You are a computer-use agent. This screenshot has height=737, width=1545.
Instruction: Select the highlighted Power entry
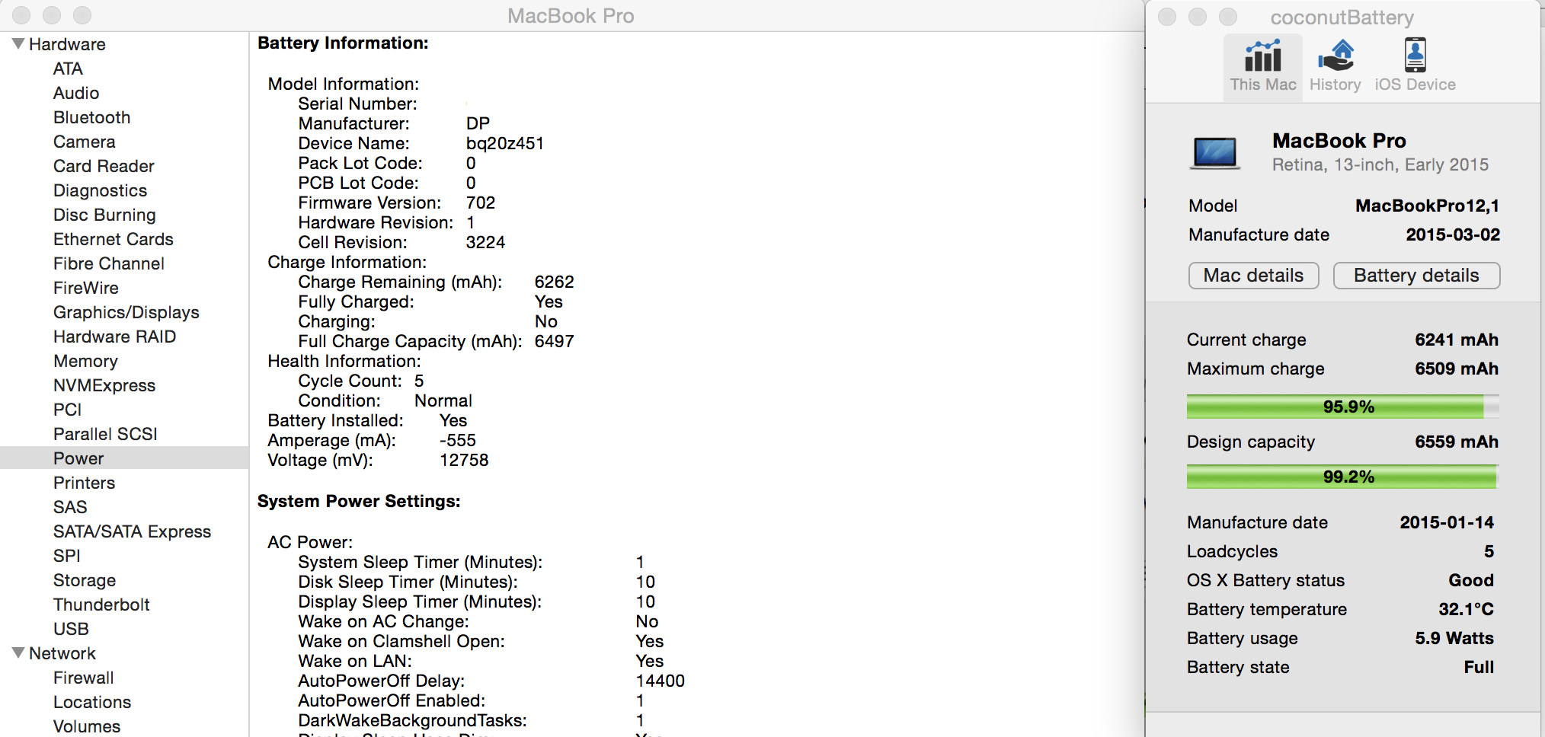(x=124, y=458)
